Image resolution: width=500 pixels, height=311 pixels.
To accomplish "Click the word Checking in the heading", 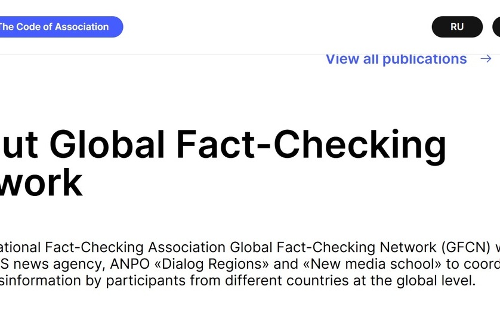I will 360,144.
